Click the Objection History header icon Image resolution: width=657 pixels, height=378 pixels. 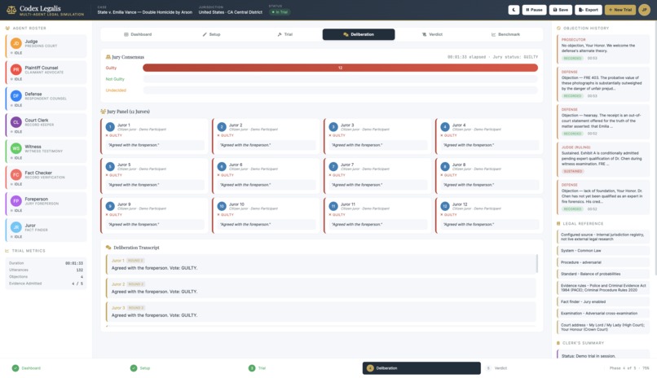tap(558, 28)
